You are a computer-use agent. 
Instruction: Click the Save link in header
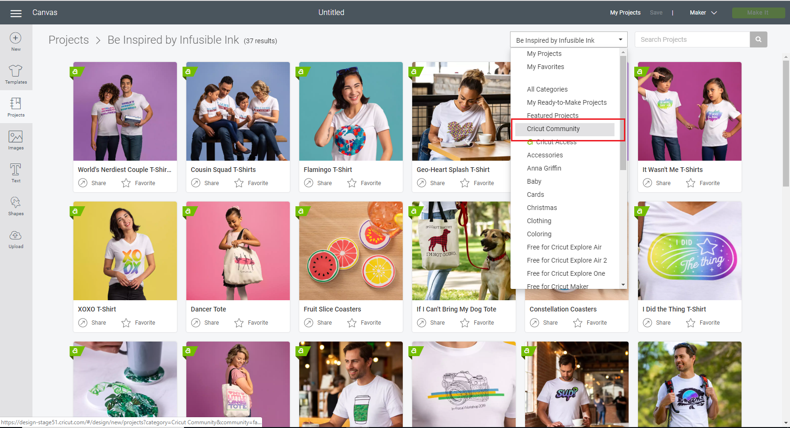pos(656,13)
